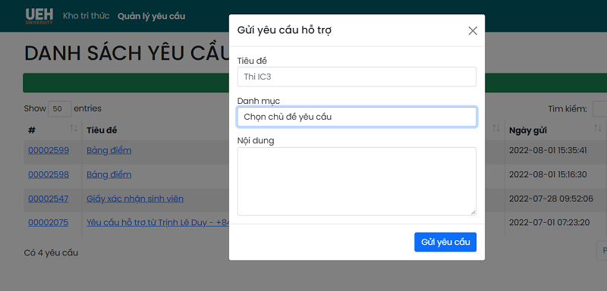Screen dimensions: 607x291
Task: Open request number 00002598
Action: pos(49,175)
